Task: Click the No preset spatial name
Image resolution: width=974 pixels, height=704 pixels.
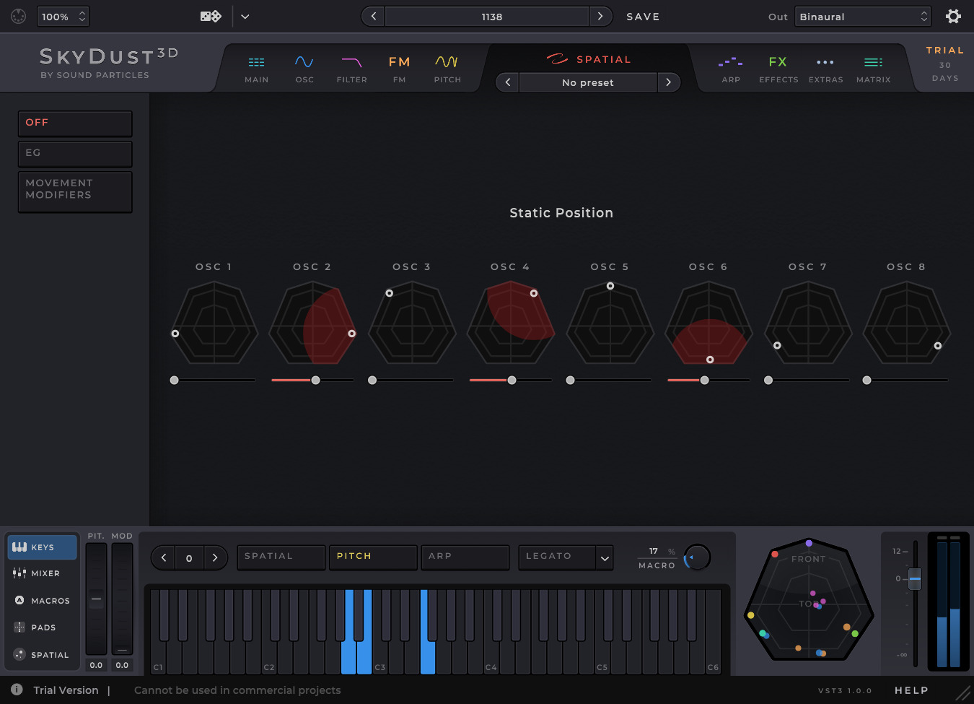Action: tap(588, 82)
